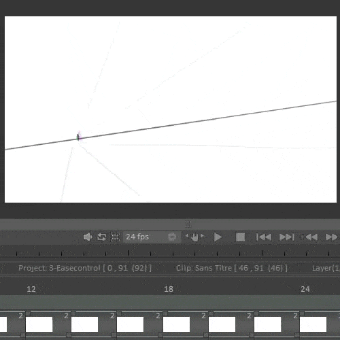Click the hand scrub control icon
The image size is (340, 340).
click(x=194, y=237)
